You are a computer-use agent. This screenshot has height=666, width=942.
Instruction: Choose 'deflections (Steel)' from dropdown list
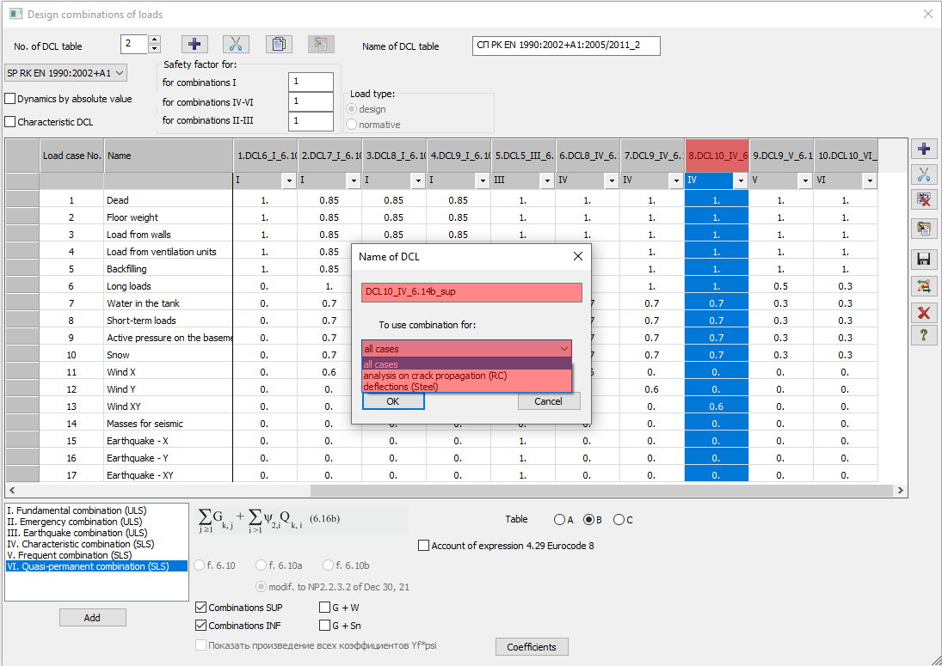click(x=401, y=387)
